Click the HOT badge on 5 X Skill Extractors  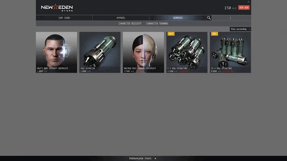(171, 34)
